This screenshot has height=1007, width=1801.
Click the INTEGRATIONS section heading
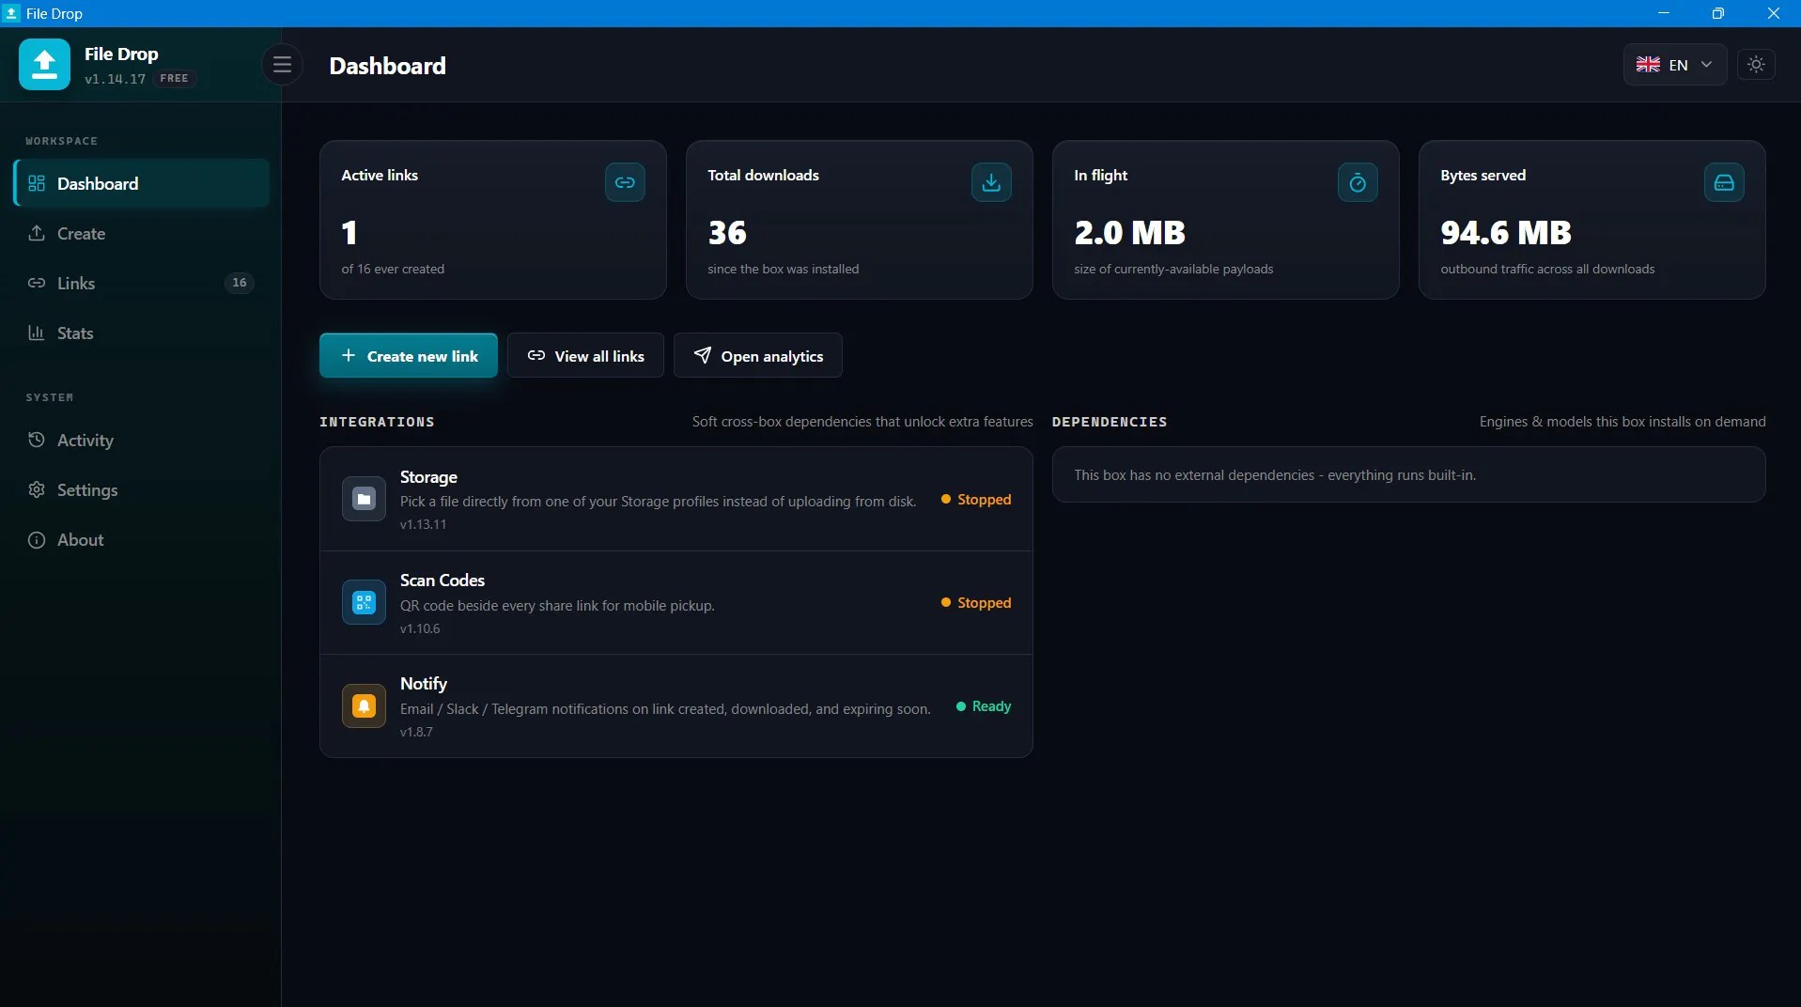point(377,422)
